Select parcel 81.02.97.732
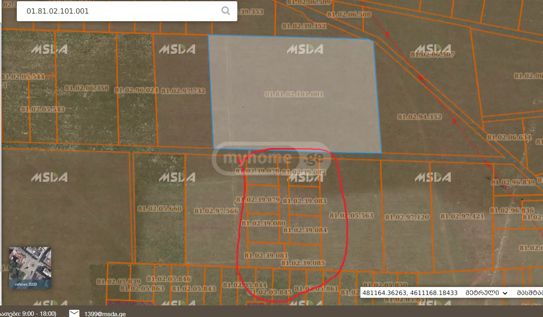The height and width of the screenshot is (317, 543). click(x=183, y=91)
